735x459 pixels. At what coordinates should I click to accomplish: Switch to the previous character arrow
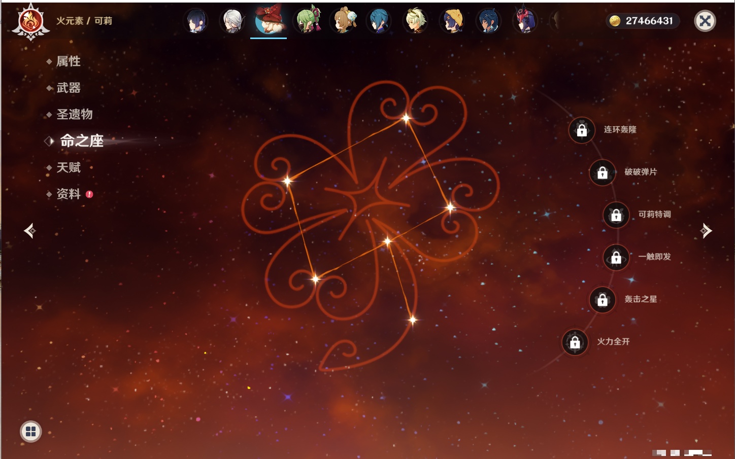29,231
